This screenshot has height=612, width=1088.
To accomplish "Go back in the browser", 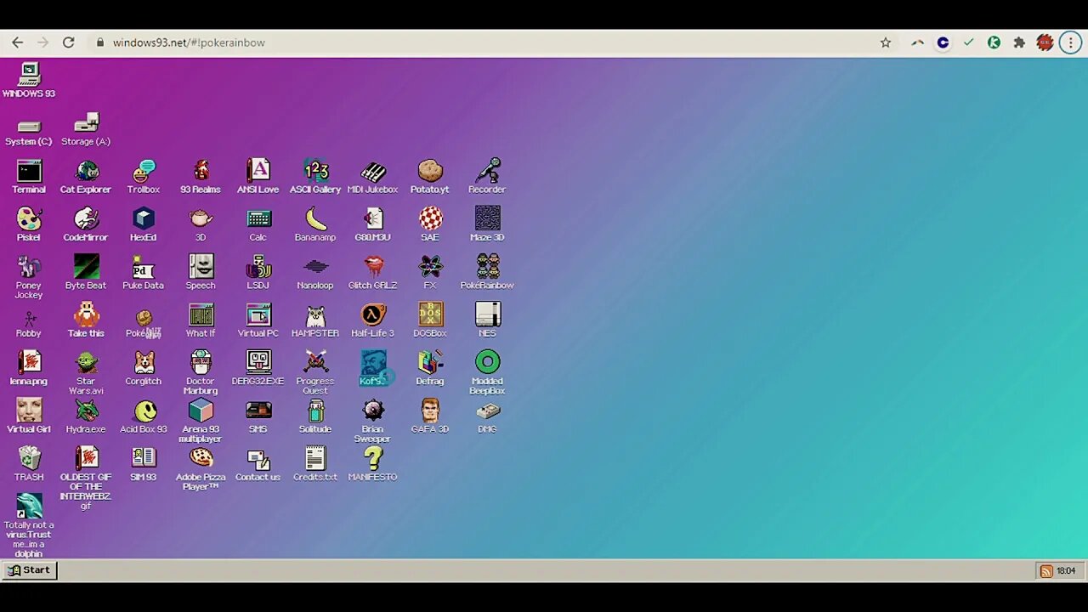I will (x=18, y=42).
